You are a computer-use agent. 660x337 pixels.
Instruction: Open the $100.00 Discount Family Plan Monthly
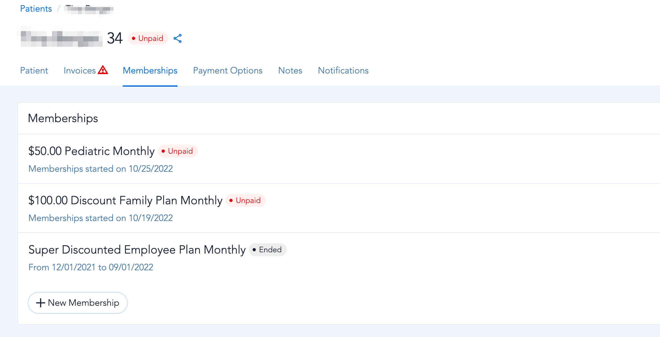coord(125,200)
